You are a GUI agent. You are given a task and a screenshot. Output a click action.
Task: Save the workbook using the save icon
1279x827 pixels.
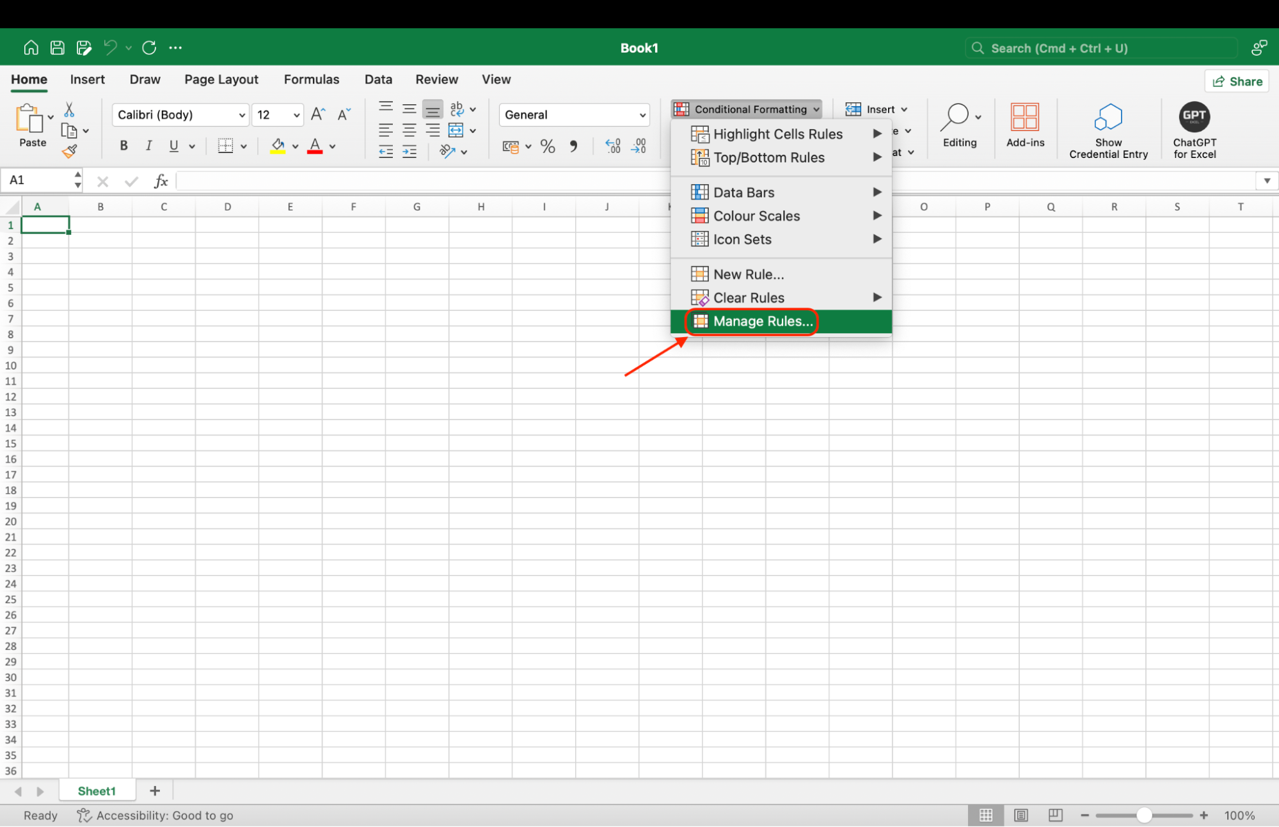57,47
